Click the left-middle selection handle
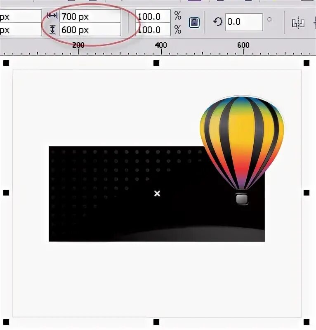 (x=6, y=193)
